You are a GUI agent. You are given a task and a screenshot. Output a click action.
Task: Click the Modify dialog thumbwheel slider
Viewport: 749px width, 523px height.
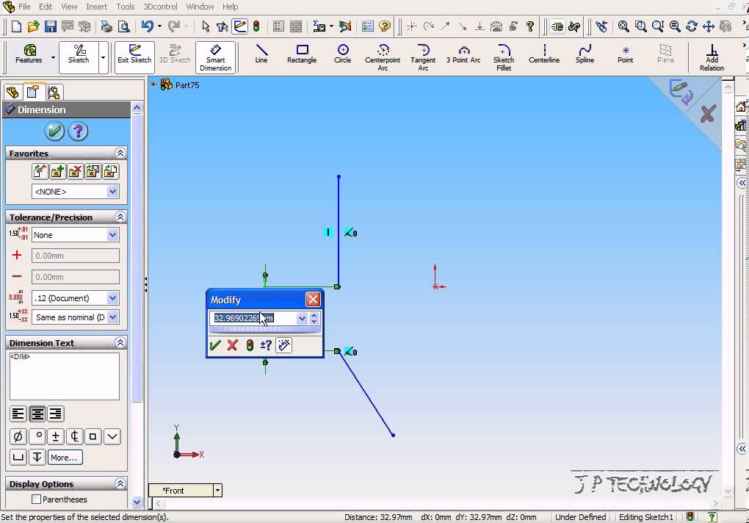click(264, 330)
